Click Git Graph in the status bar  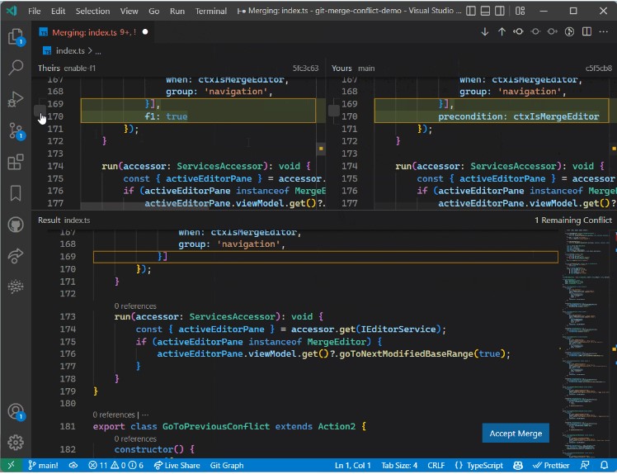tap(227, 466)
